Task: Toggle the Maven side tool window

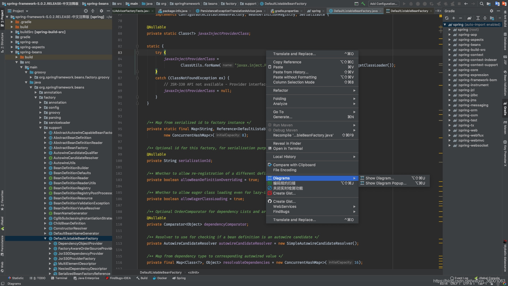Action: [505, 127]
